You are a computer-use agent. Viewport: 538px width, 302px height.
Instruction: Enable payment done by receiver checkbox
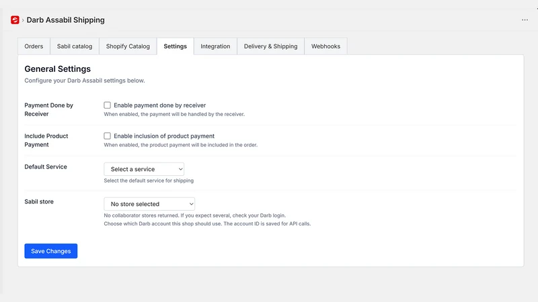(x=108, y=105)
